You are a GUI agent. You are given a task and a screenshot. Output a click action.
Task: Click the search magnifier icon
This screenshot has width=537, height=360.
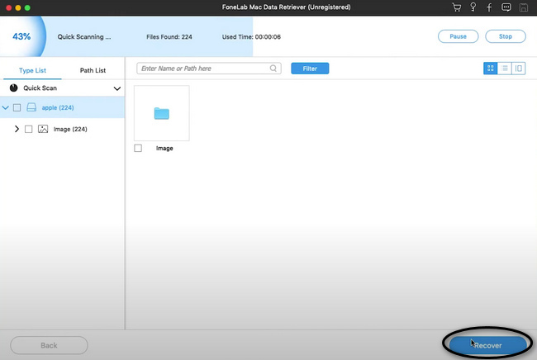point(273,69)
